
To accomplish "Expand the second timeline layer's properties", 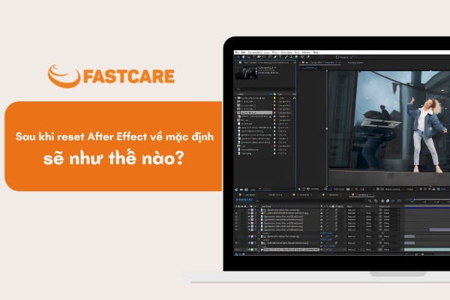I will coord(249,213).
